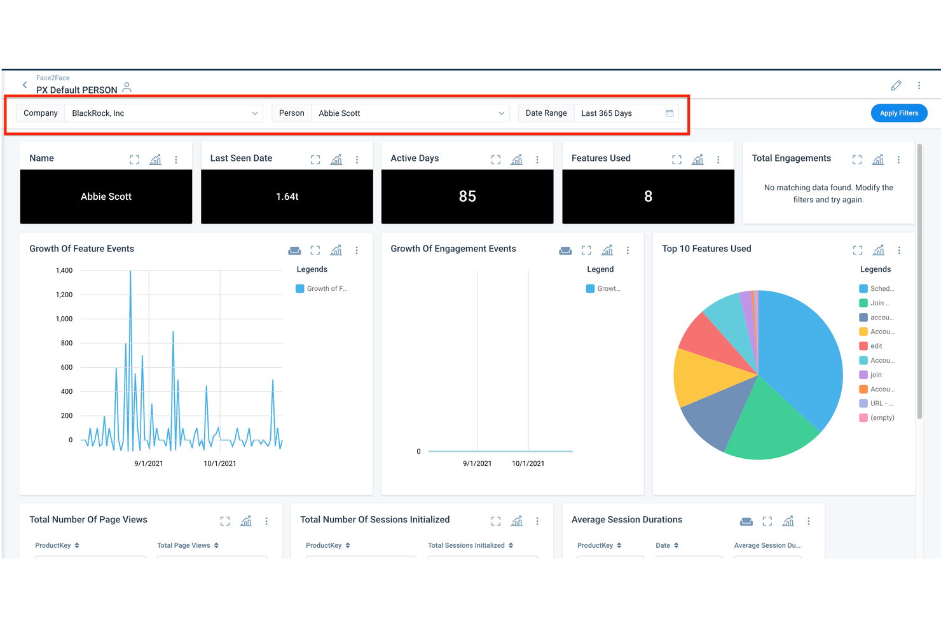Open Total Number Of Page Views more menu
Viewport: 941px width, 628px height.
[x=266, y=521]
